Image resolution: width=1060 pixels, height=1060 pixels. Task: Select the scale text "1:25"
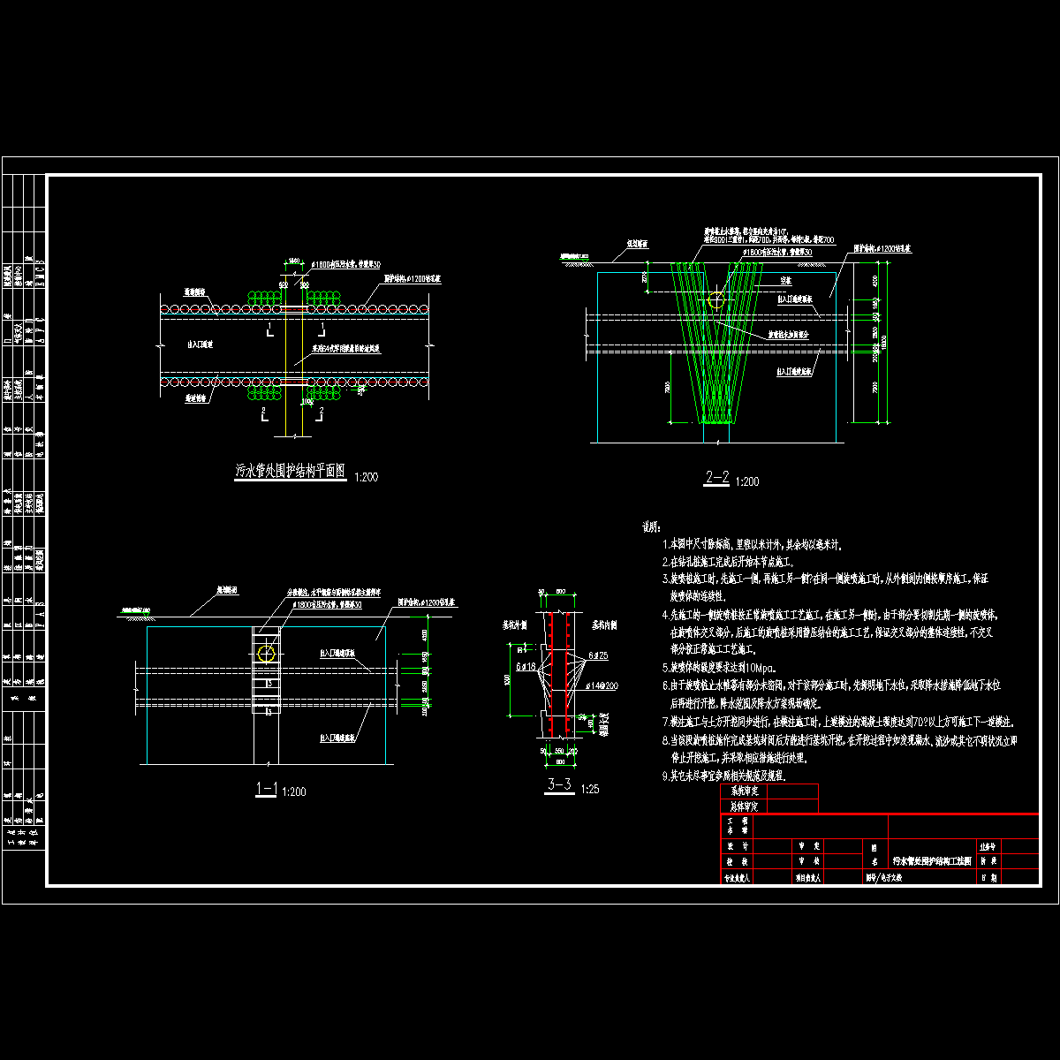590,789
